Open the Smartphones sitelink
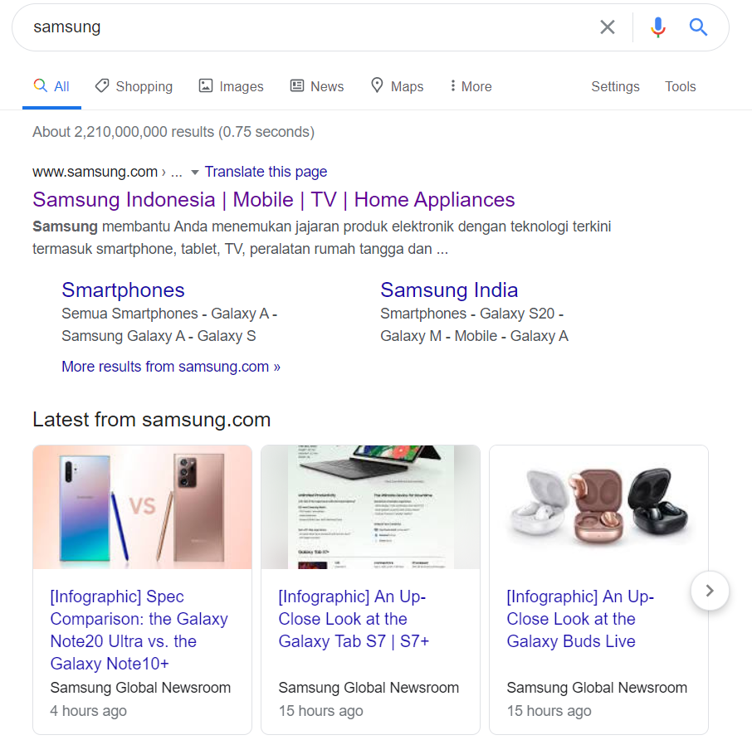Viewport: 752px width, 740px height. point(123,290)
